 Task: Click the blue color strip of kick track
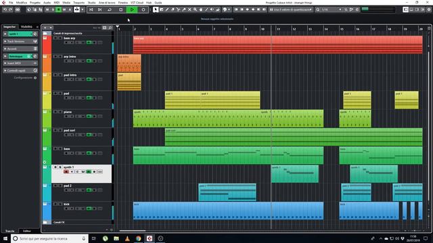(x=47, y=211)
